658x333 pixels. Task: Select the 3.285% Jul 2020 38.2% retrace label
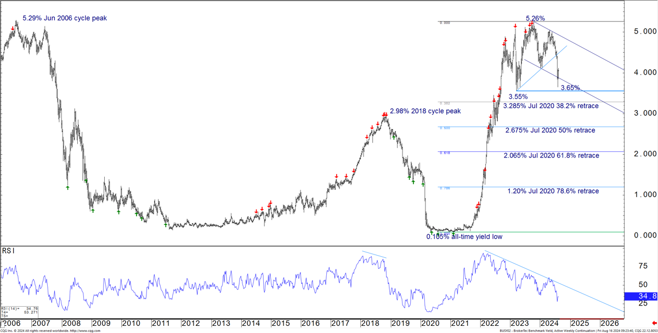[x=550, y=105]
